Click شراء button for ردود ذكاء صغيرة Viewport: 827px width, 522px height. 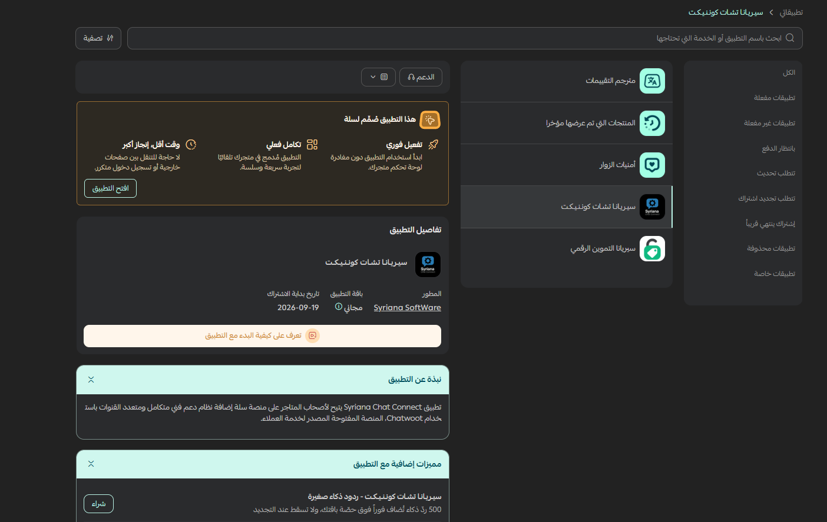(98, 504)
